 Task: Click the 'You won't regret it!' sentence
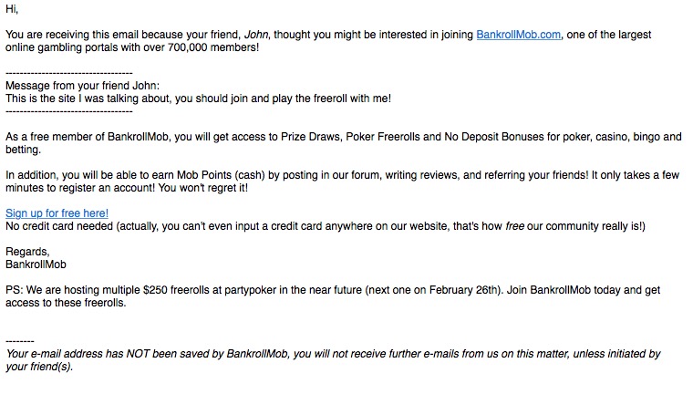pyautogui.click(x=202, y=188)
